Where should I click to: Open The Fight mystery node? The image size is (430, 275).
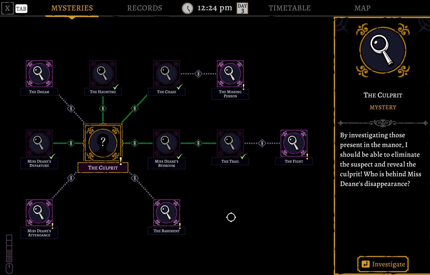coord(294,143)
